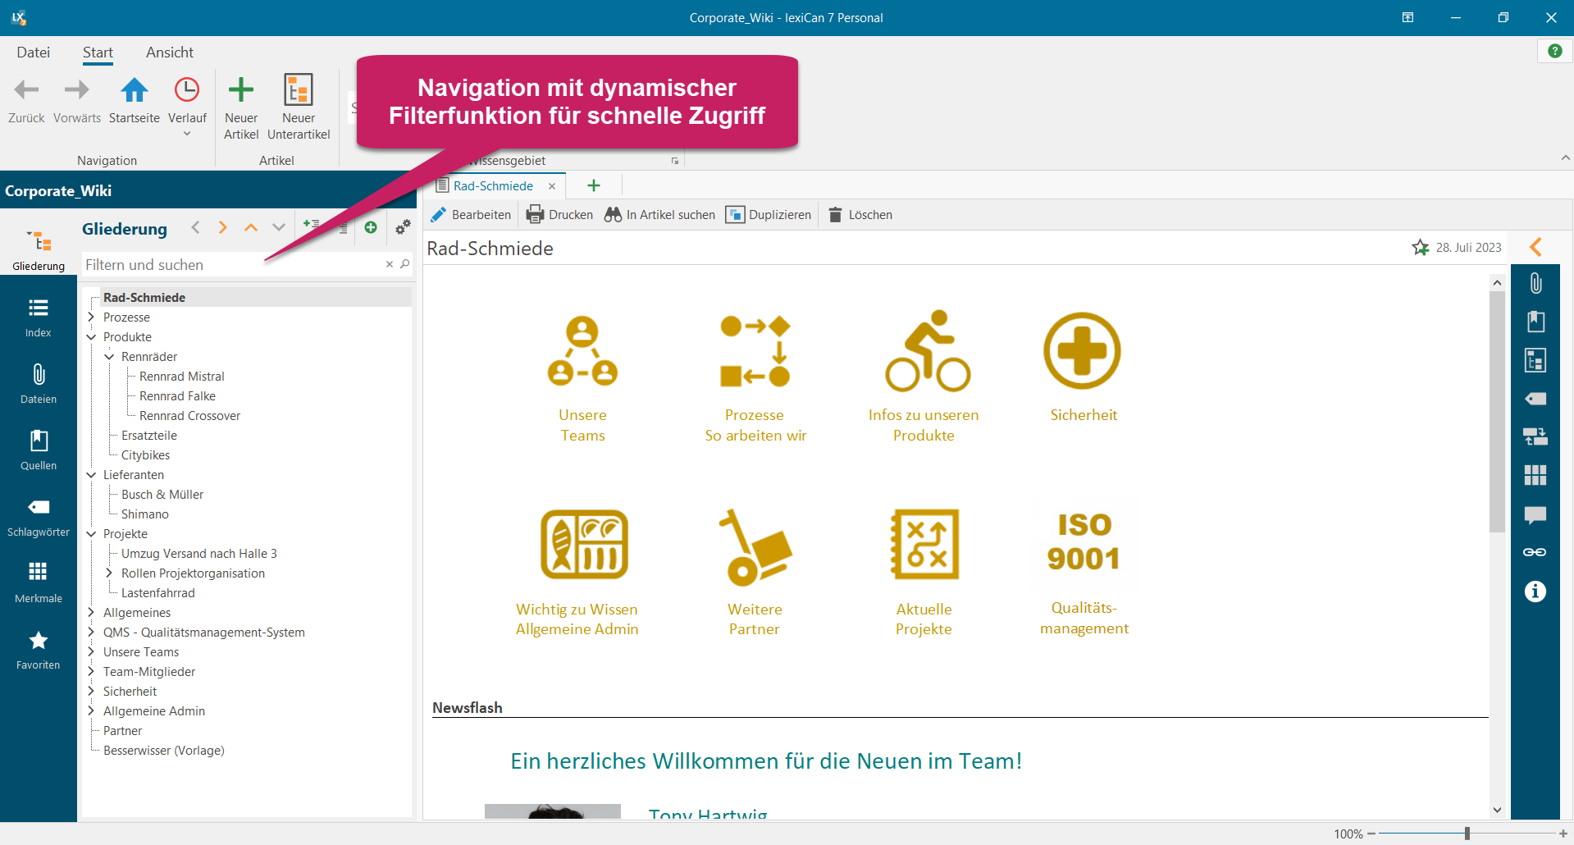Image resolution: width=1574 pixels, height=845 pixels.
Task: Click the zoom slider handle
Action: coord(1467,834)
